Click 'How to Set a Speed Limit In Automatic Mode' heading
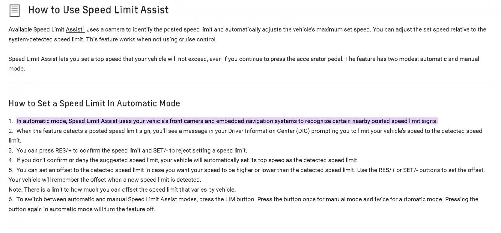Viewport: 501px width, 233px height. [94, 103]
